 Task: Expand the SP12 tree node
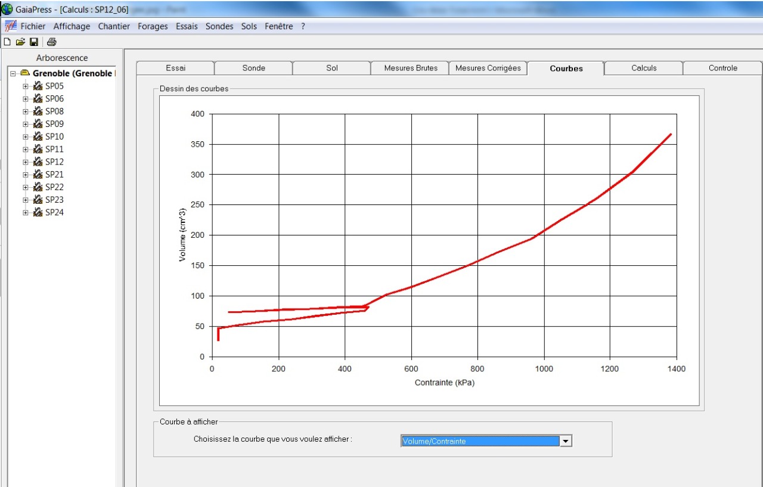tap(25, 162)
